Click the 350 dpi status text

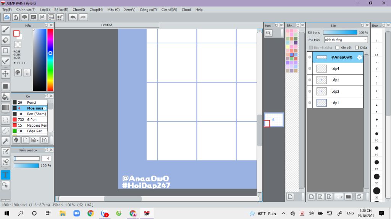(x=58, y=205)
